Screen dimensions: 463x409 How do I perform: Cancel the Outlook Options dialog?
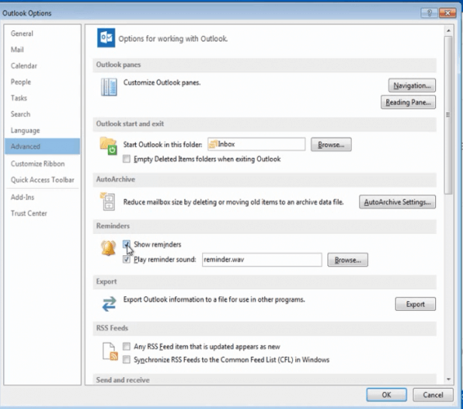[x=433, y=395]
